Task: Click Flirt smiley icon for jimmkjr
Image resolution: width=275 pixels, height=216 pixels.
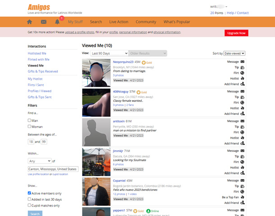Action: click(243, 162)
